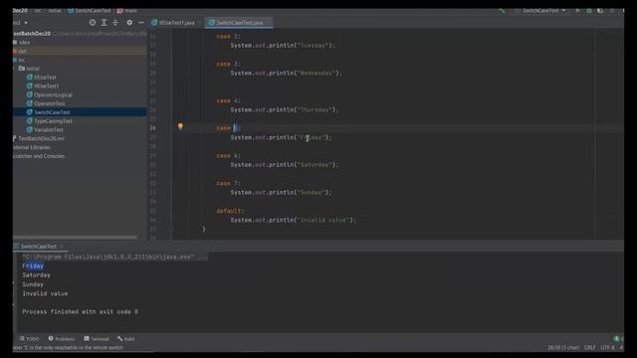Click the yellow lightbulb intention icon
The width and height of the screenshot is (637, 358).
tap(180, 126)
